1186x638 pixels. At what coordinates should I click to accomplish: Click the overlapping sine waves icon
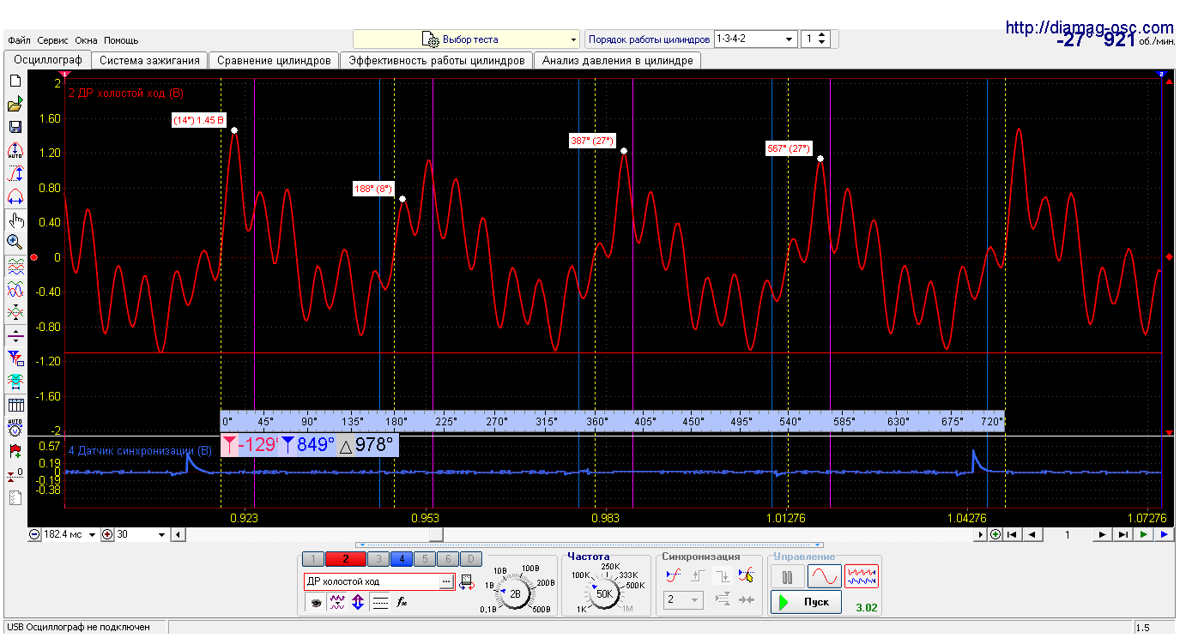click(15, 289)
